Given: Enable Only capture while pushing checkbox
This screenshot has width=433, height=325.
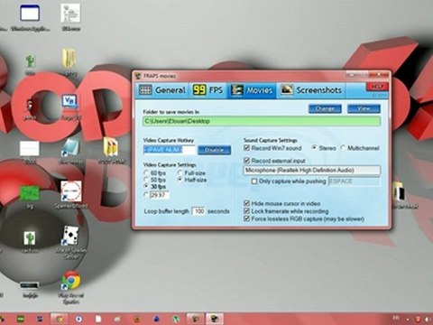Looking at the screenshot, I should 254,181.
